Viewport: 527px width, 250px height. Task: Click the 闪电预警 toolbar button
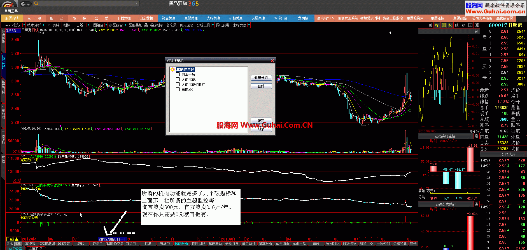[x=223, y=25]
